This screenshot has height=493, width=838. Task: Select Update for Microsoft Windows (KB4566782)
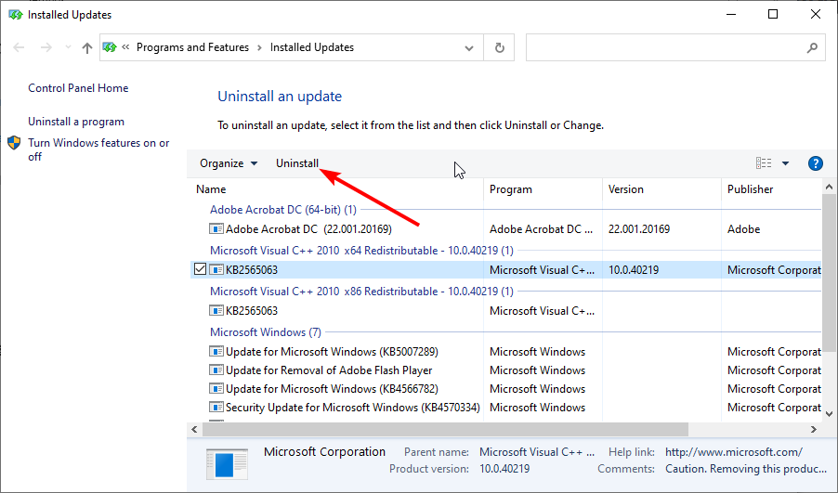coord(332,389)
